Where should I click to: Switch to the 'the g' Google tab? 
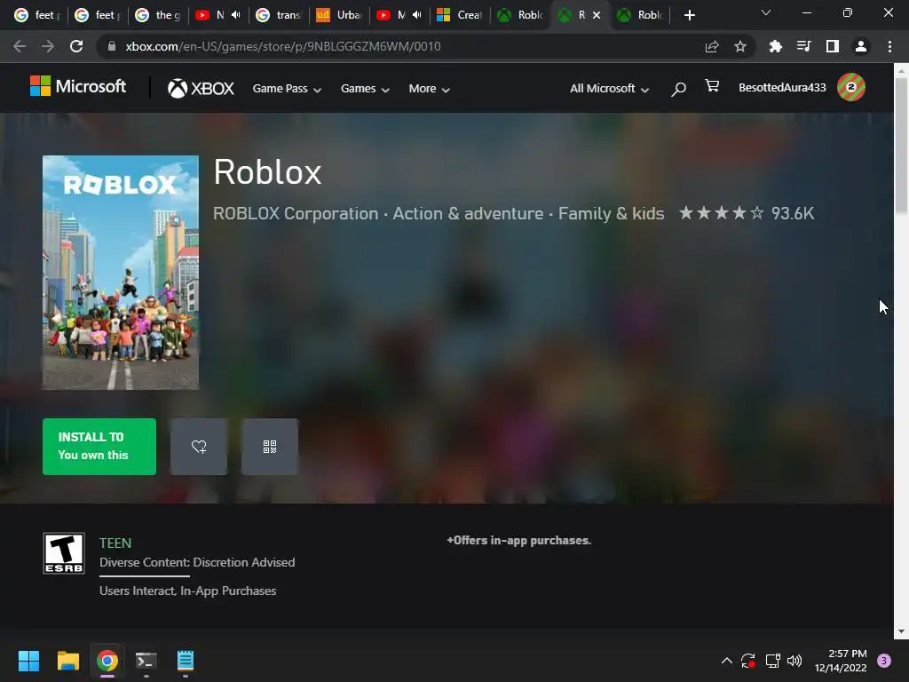pos(158,15)
